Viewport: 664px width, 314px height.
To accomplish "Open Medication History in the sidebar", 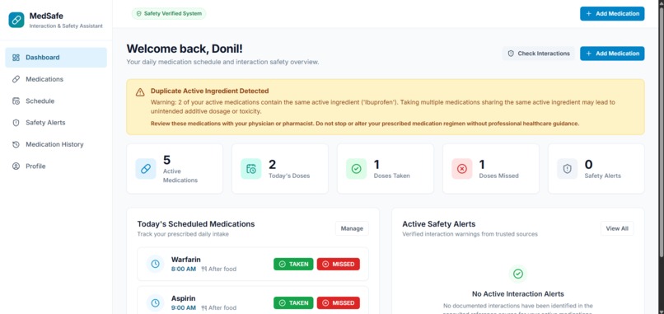I will (x=56, y=144).
